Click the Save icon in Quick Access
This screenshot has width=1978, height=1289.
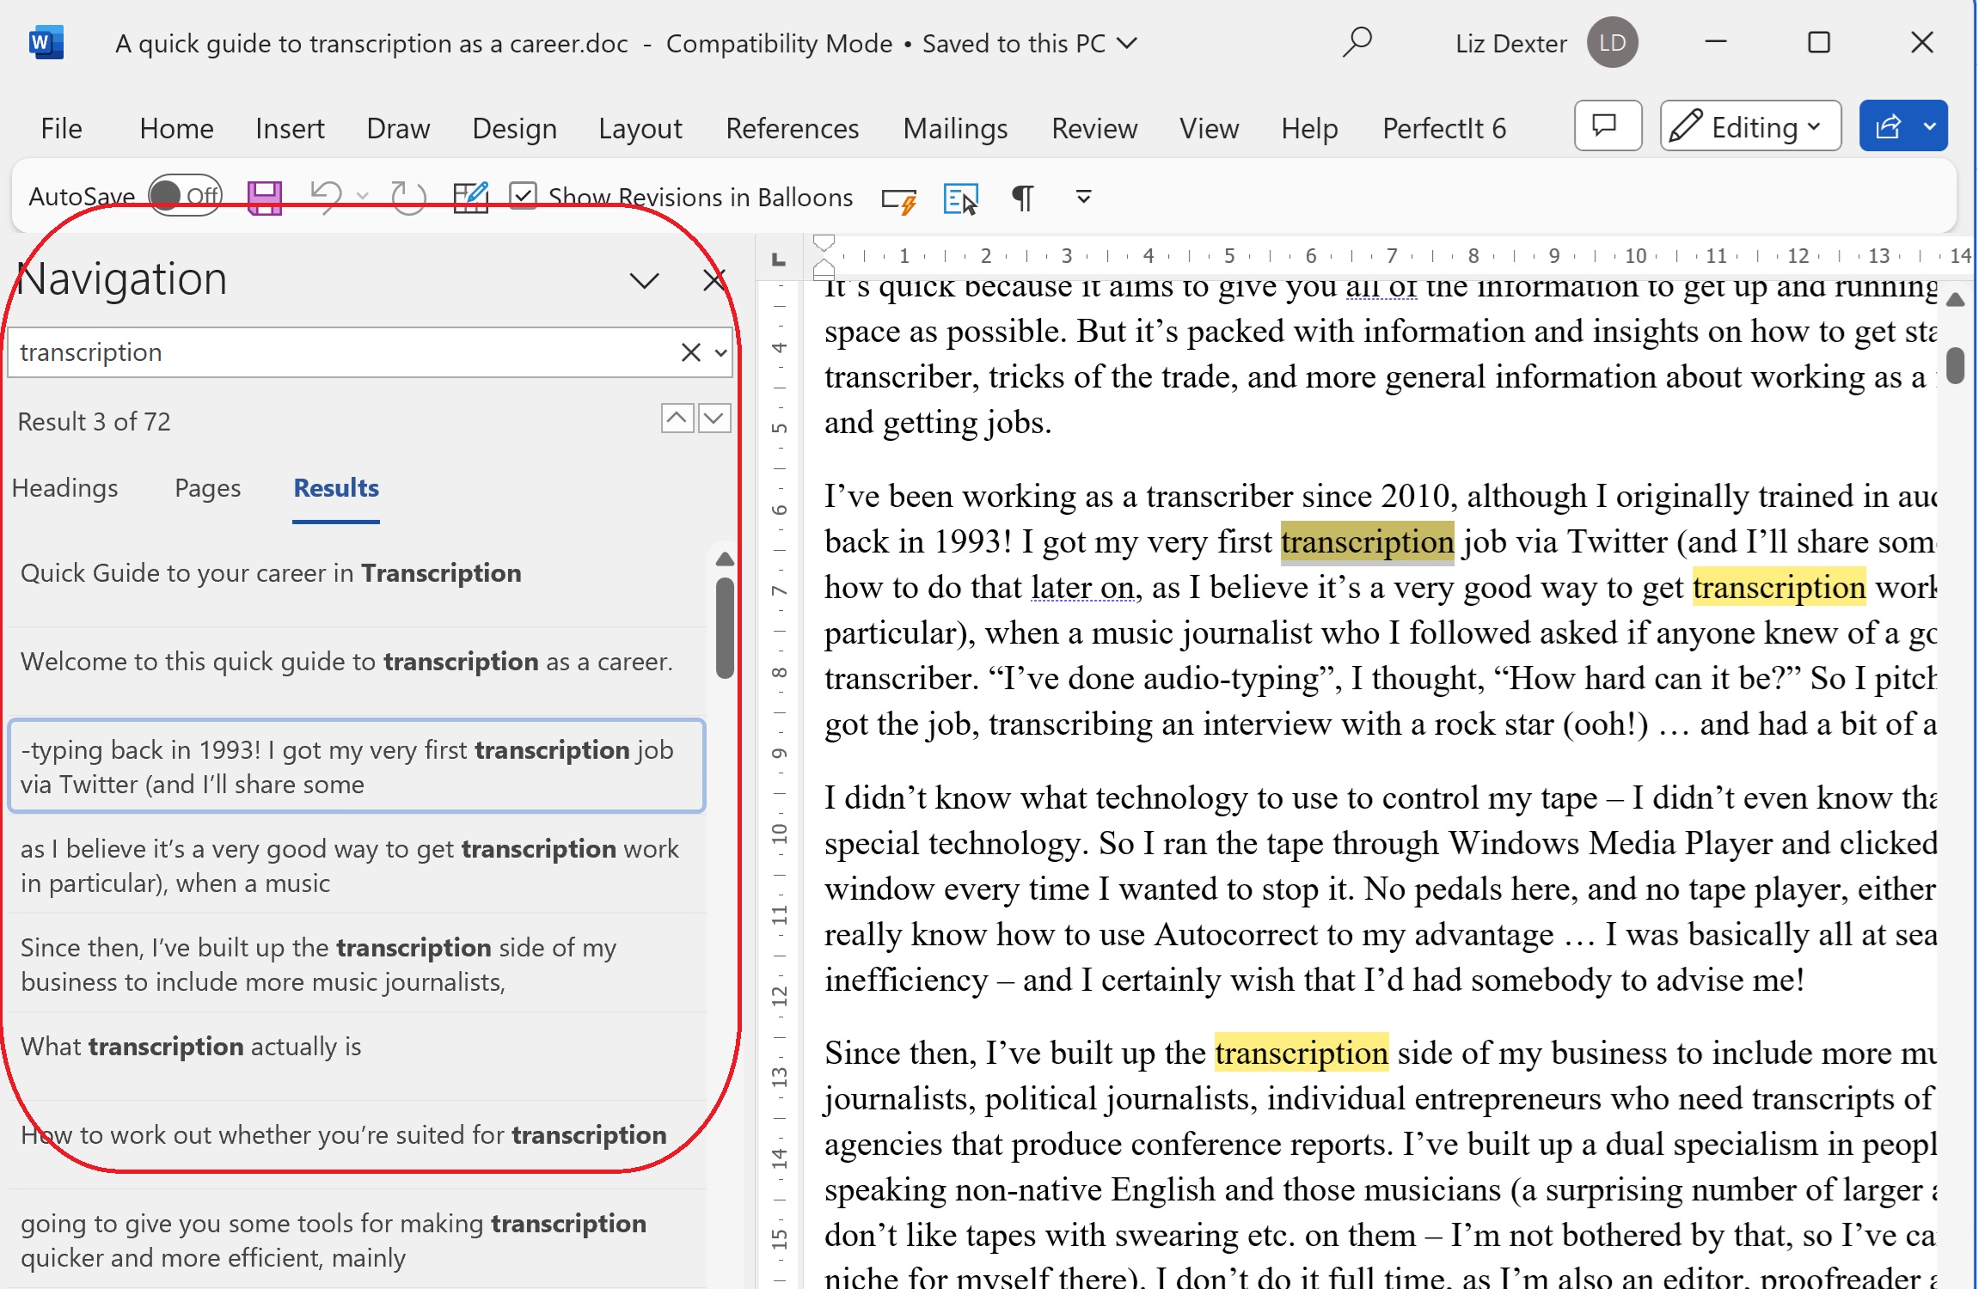point(265,198)
